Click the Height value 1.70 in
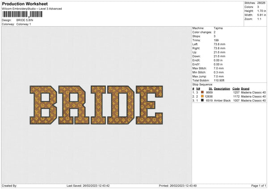 click(261, 11)
